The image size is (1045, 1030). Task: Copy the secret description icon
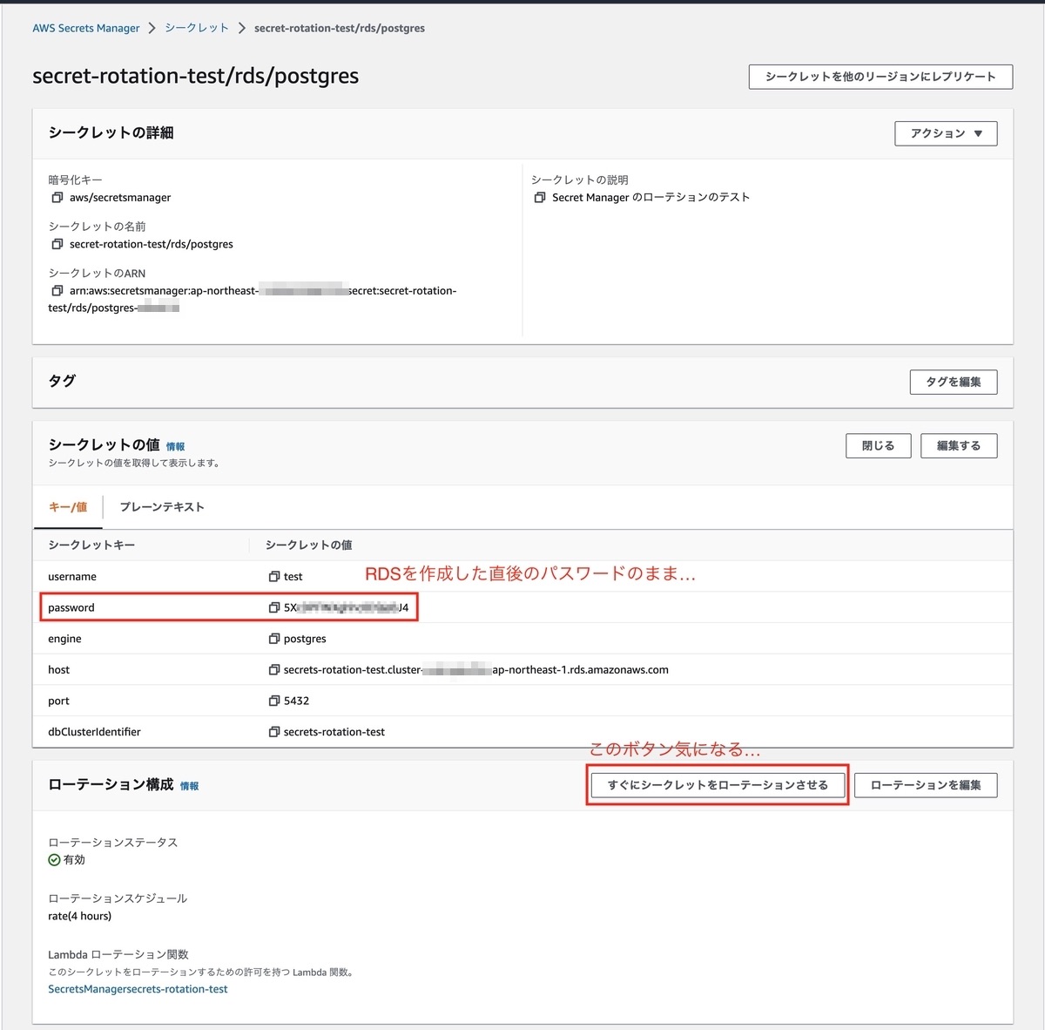(540, 198)
